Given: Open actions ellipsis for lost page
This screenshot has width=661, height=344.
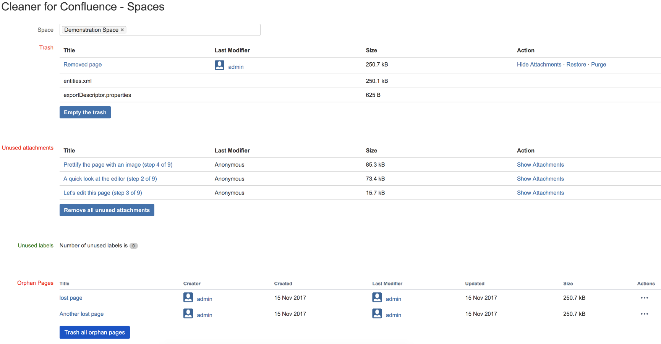Looking at the screenshot, I should coord(645,298).
